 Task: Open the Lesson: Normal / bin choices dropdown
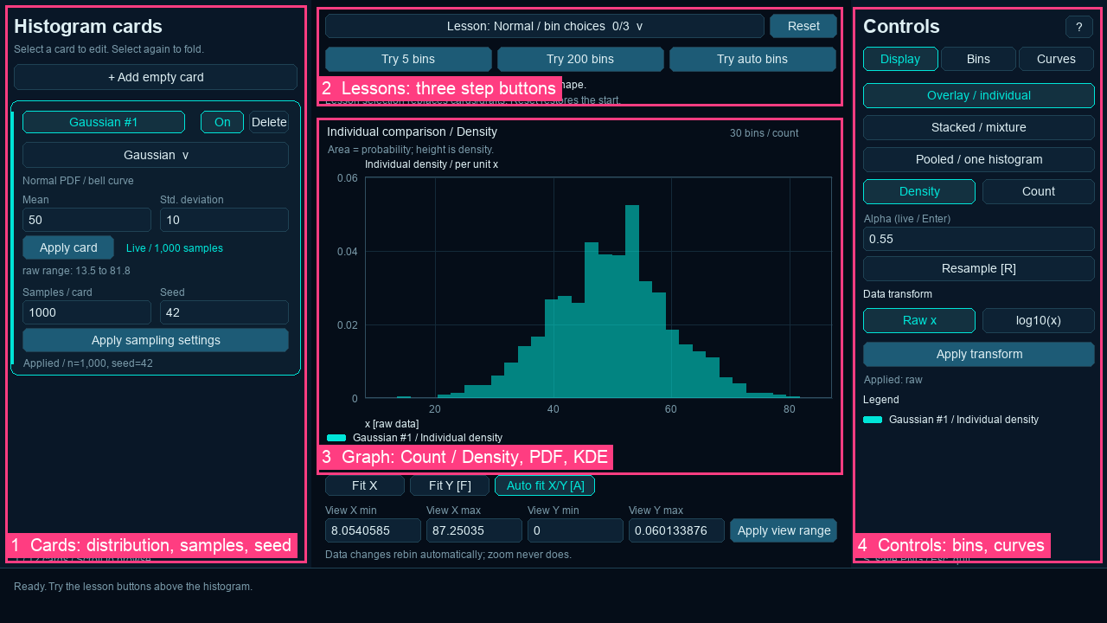(545, 26)
